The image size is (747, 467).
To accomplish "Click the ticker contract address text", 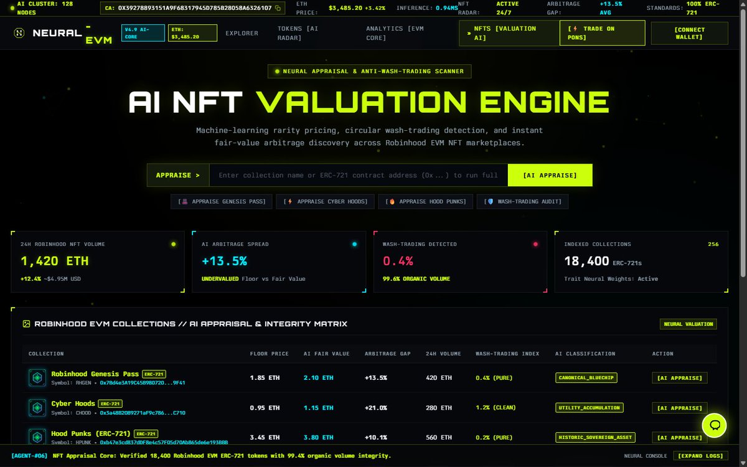I will point(195,8).
